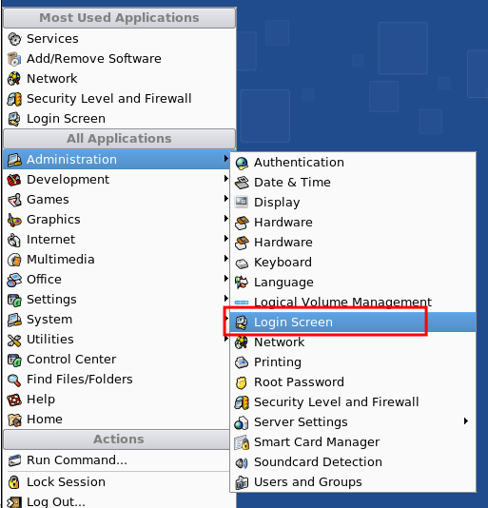Click the Smart Card Manager icon
Viewport: 488px width, 508px height.
242,442
